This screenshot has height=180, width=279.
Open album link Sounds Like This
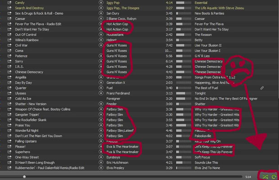click(x=206, y=162)
